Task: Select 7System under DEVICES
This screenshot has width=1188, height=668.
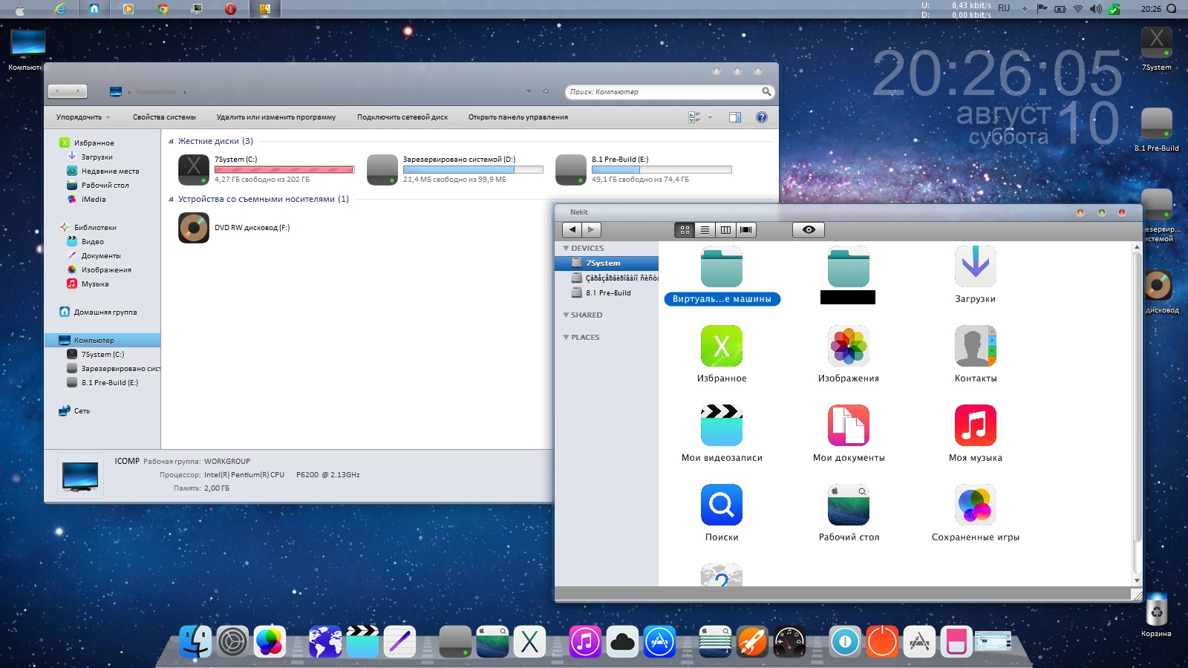Action: point(607,263)
